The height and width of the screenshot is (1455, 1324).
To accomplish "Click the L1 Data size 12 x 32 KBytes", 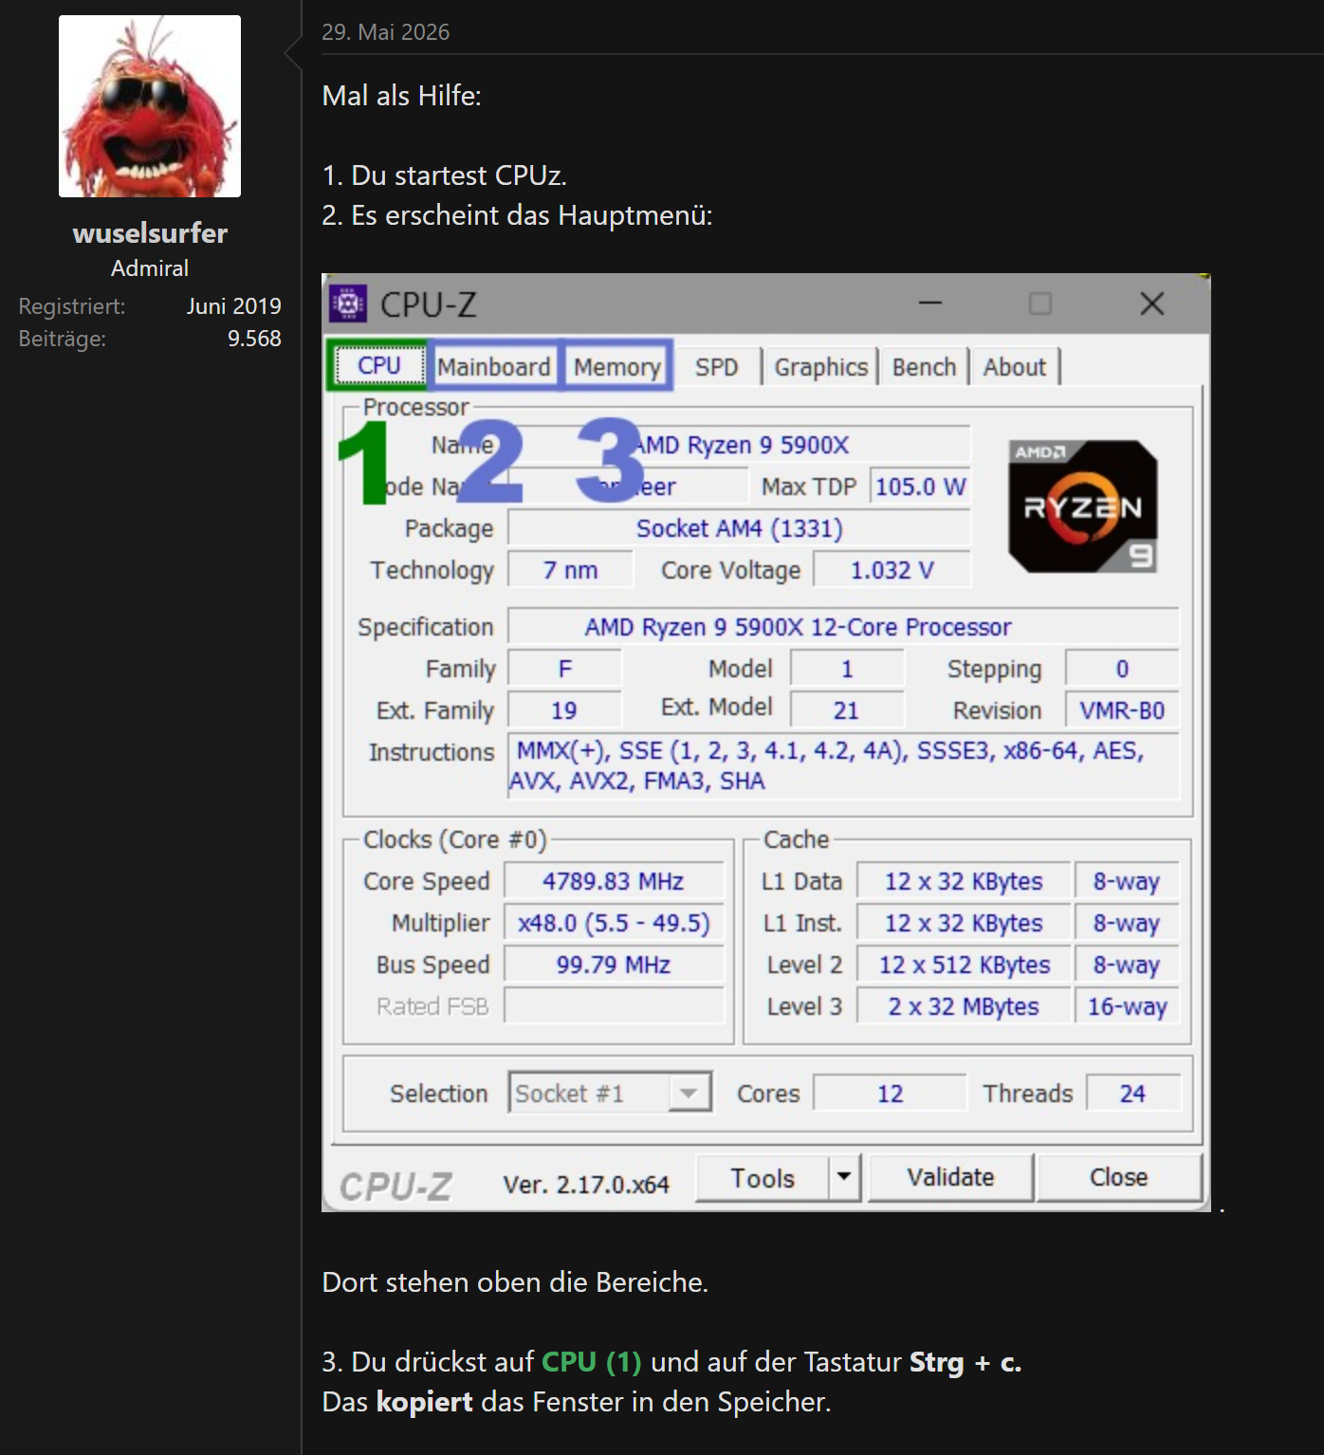I will 964,881.
